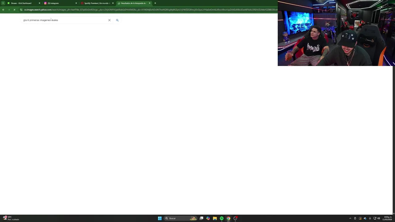
Task: Go forward one page
Action: click(x=9, y=10)
